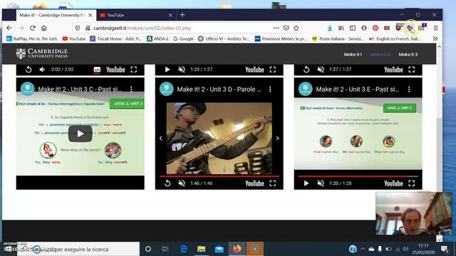Toggle subtitles on the 2:02 video
The image size is (456, 256).
97,70
